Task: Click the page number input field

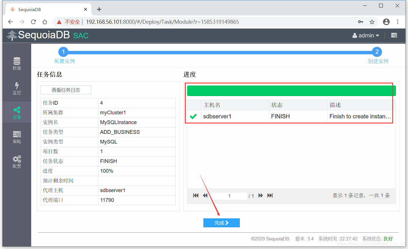Action: tap(229, 196)
